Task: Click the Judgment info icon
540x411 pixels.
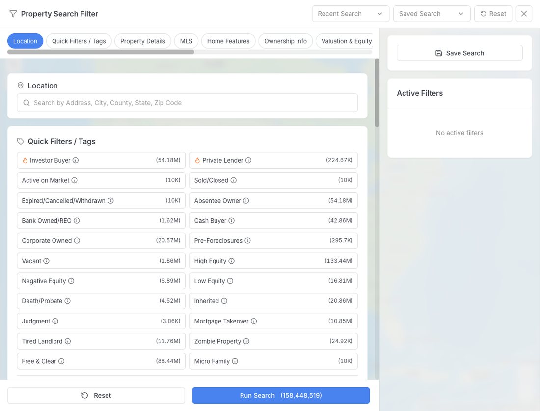Action: pyautogui.click(x=55, y=321)
